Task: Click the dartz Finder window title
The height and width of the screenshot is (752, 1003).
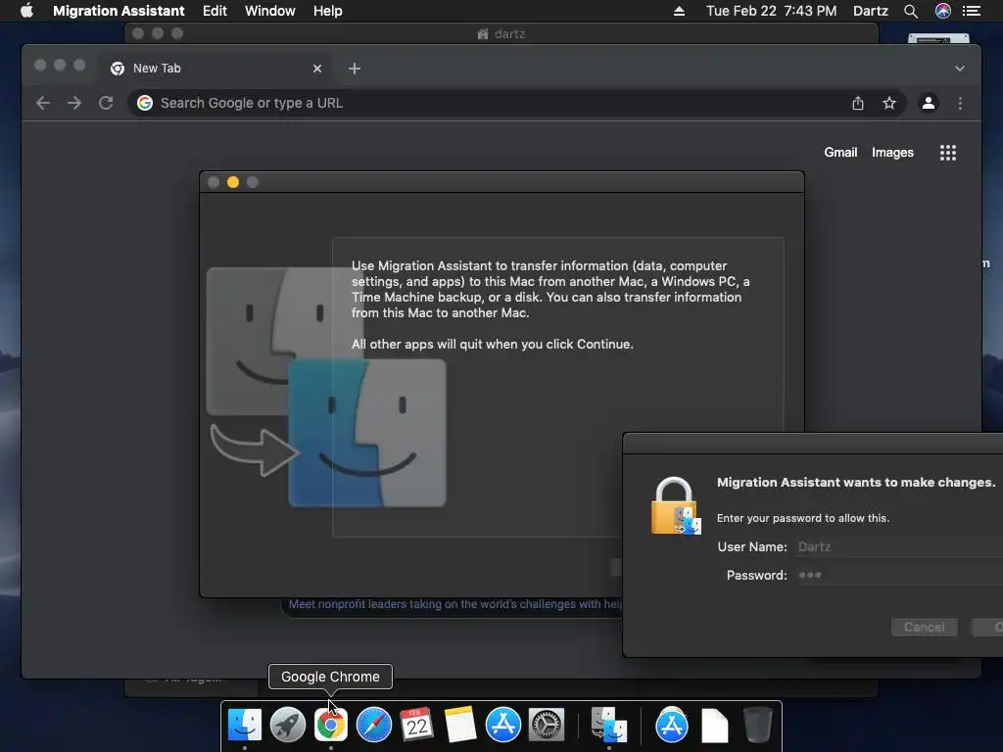Action: point(501,34)
